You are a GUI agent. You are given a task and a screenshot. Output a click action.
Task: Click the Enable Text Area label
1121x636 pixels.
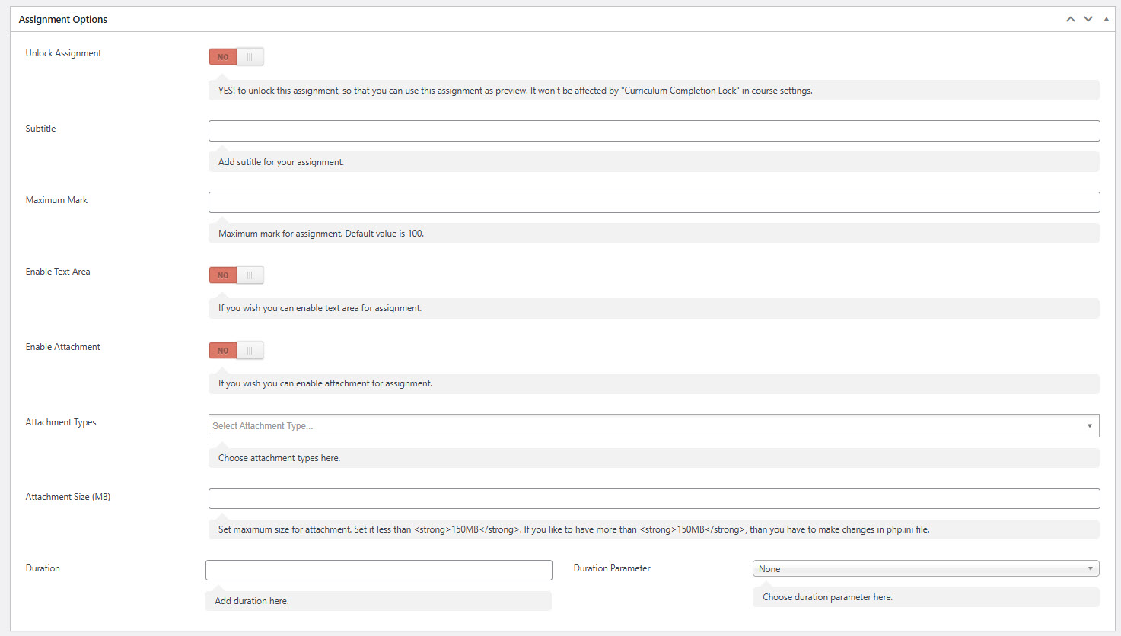[x=58, y=272]
